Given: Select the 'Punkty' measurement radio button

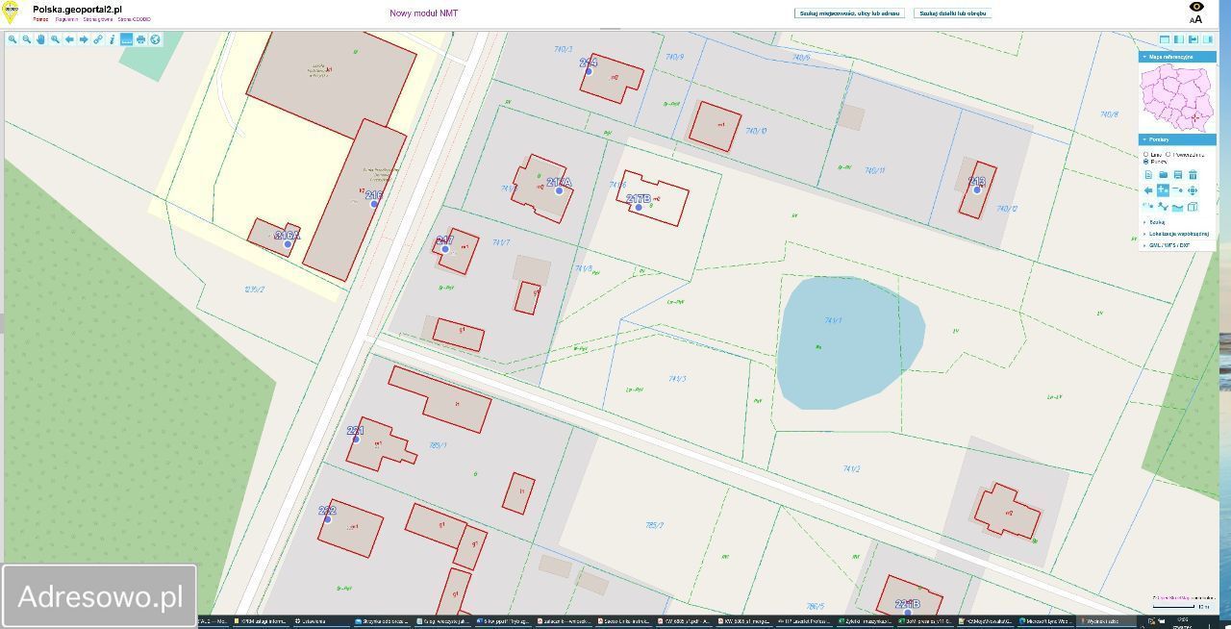Looking at the screenshot, I should pyautogui.click(x=1145, y=162).
